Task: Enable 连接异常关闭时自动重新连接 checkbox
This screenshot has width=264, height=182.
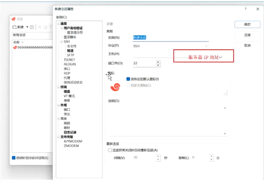Action: [110, 150]
